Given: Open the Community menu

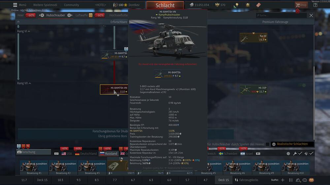Looking at the screenshot, I should pyautogui.click(x=71, y=5).
